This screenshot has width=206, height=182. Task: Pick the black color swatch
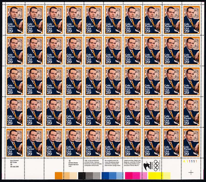(x=82, y=176)
